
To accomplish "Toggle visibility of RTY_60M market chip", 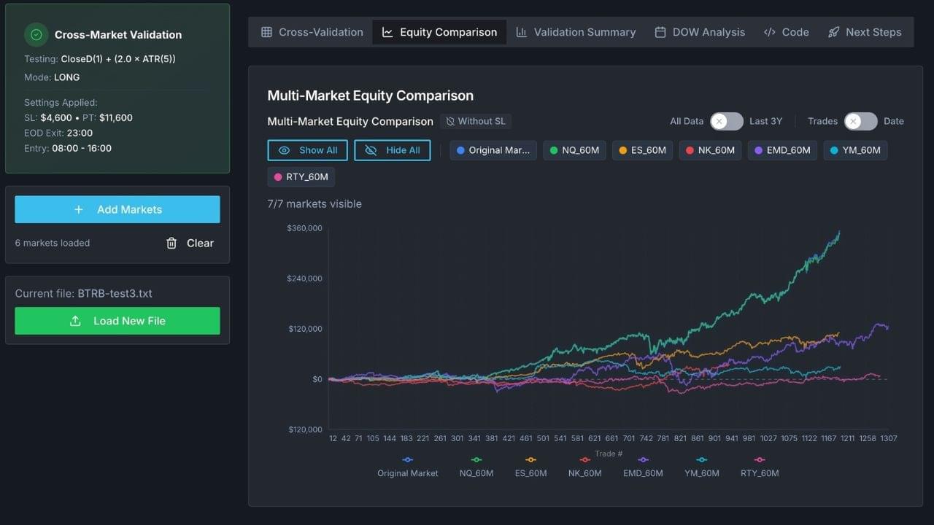I will pos(301,176).
